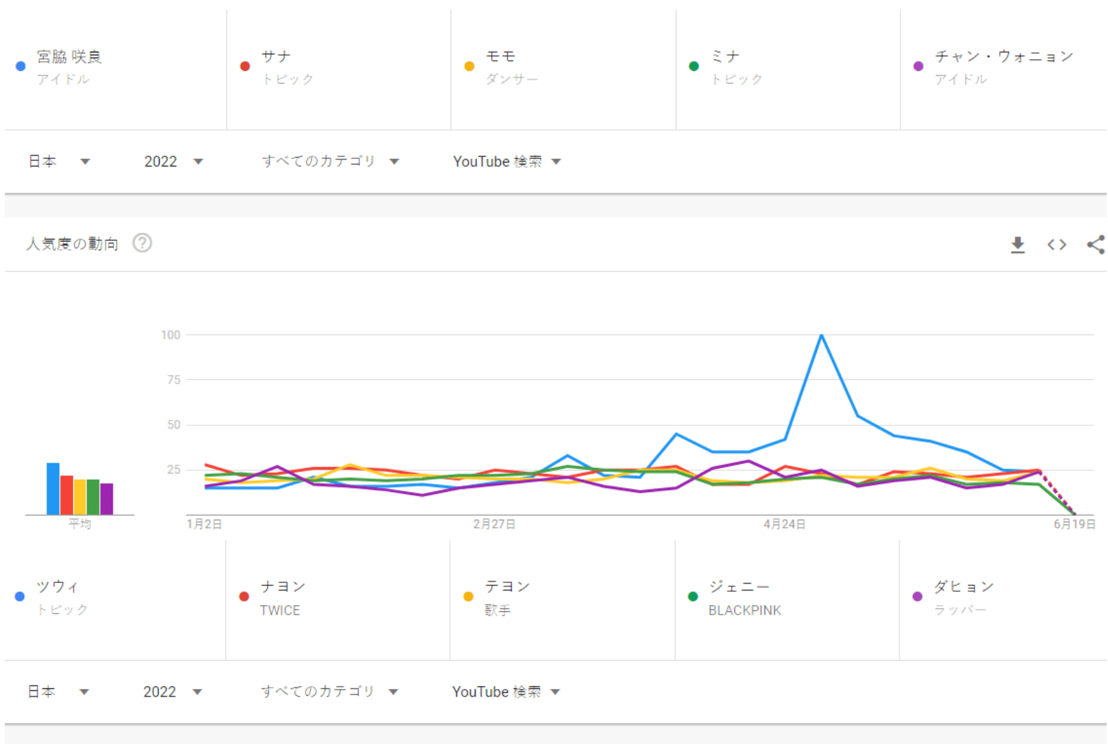Share the popularity trends chart

(x=1096, y=244)
